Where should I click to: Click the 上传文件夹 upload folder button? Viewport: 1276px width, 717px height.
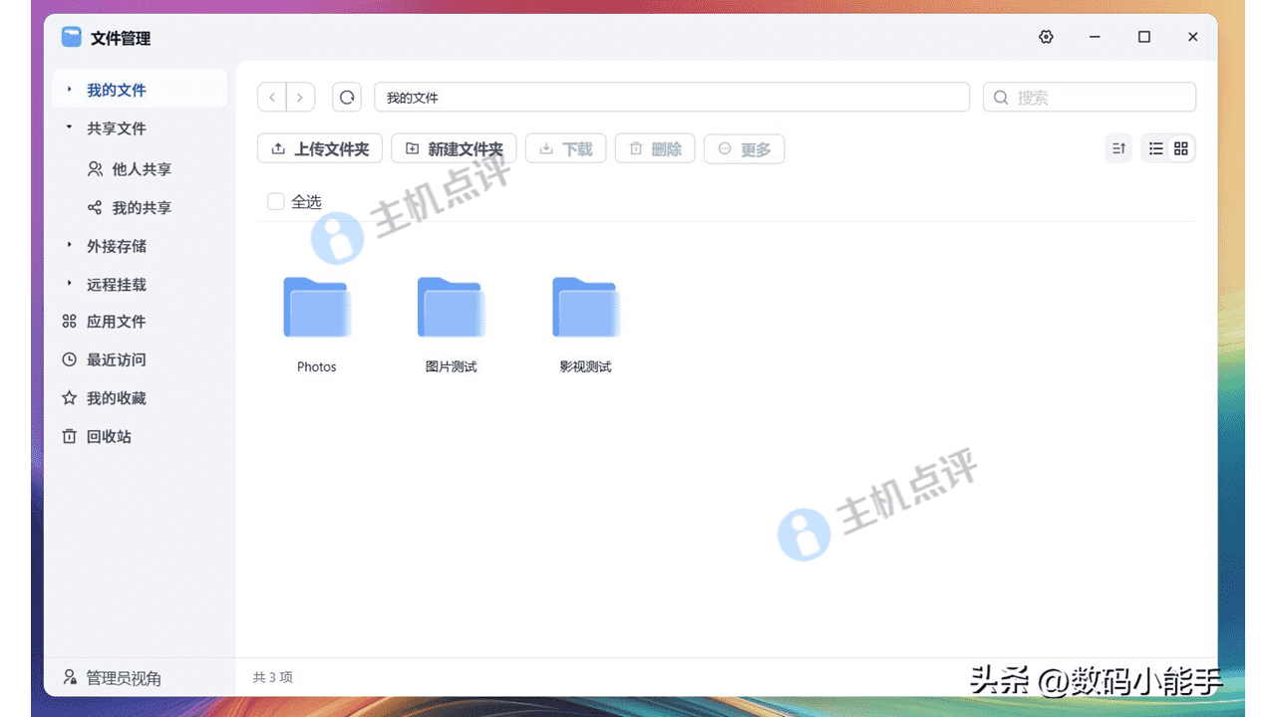click(319, 147)
